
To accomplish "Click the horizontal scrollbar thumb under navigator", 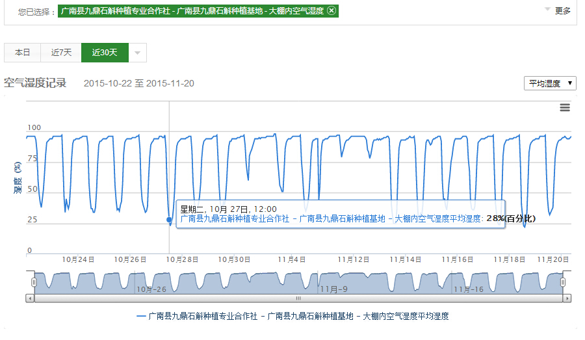I will [298, 298].
